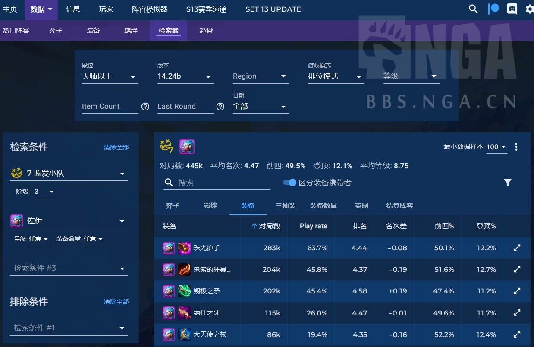Image resolution: width=534 pixels, height=347 pixels.
Task: Sort by Play rate column header
Action: click(314, 226)
